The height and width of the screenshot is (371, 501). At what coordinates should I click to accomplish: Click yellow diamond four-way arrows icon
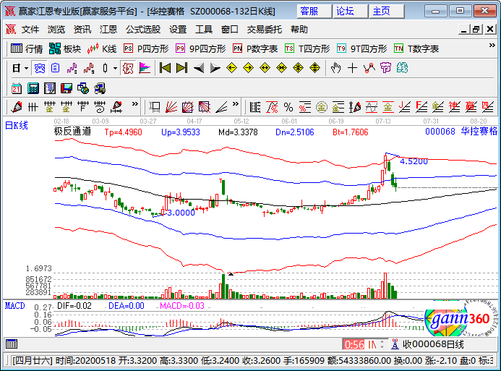(x=298, y=68)
